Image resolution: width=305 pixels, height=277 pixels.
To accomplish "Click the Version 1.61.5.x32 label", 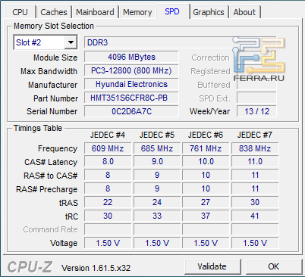I will 96,268.
